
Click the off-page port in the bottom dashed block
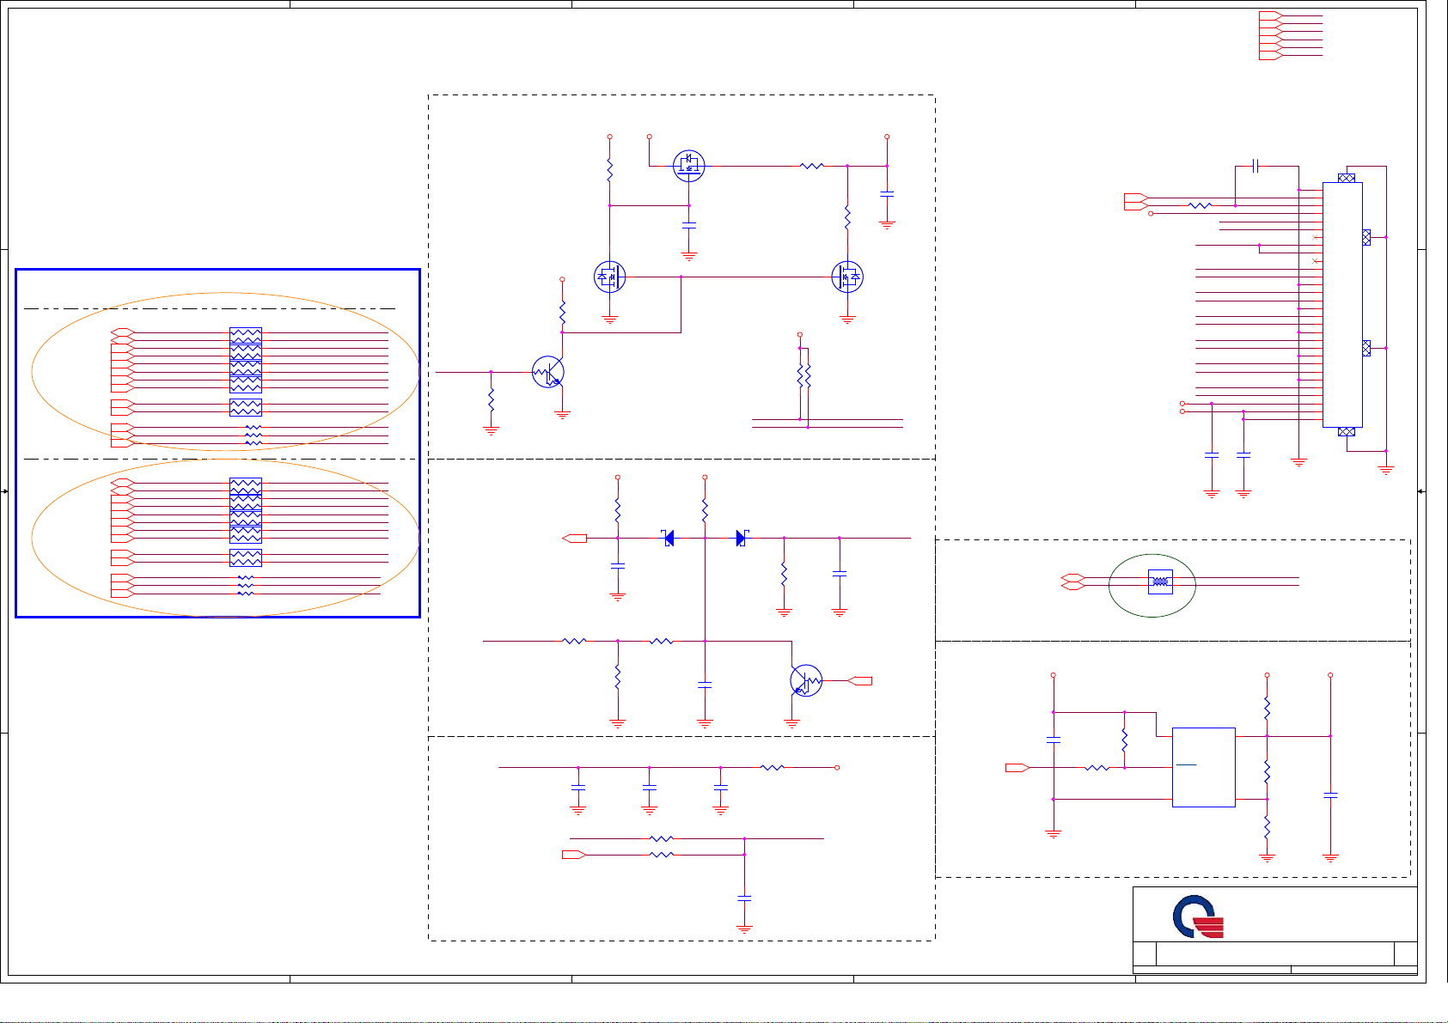(574, 855)
